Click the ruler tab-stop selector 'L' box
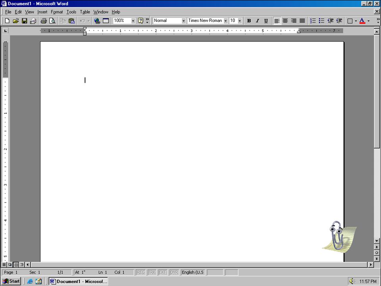Screen dimensions: 381x286 [x=5, y=31]
